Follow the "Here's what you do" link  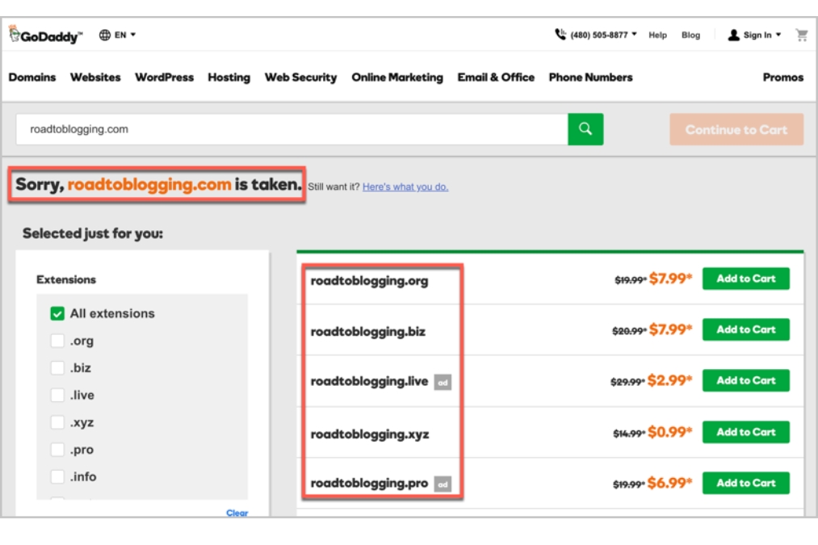(405, 187)
